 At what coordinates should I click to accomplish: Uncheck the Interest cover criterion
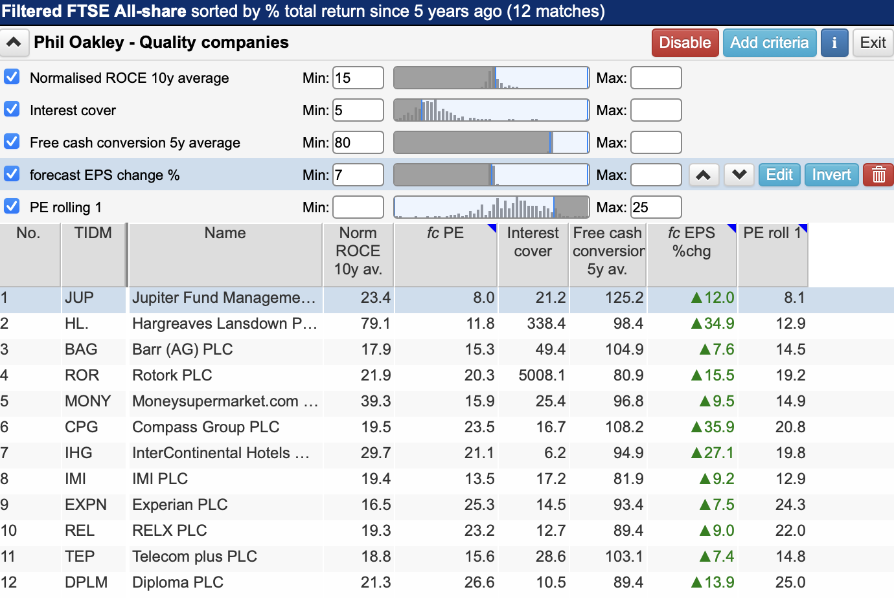(x=12, y=109)
